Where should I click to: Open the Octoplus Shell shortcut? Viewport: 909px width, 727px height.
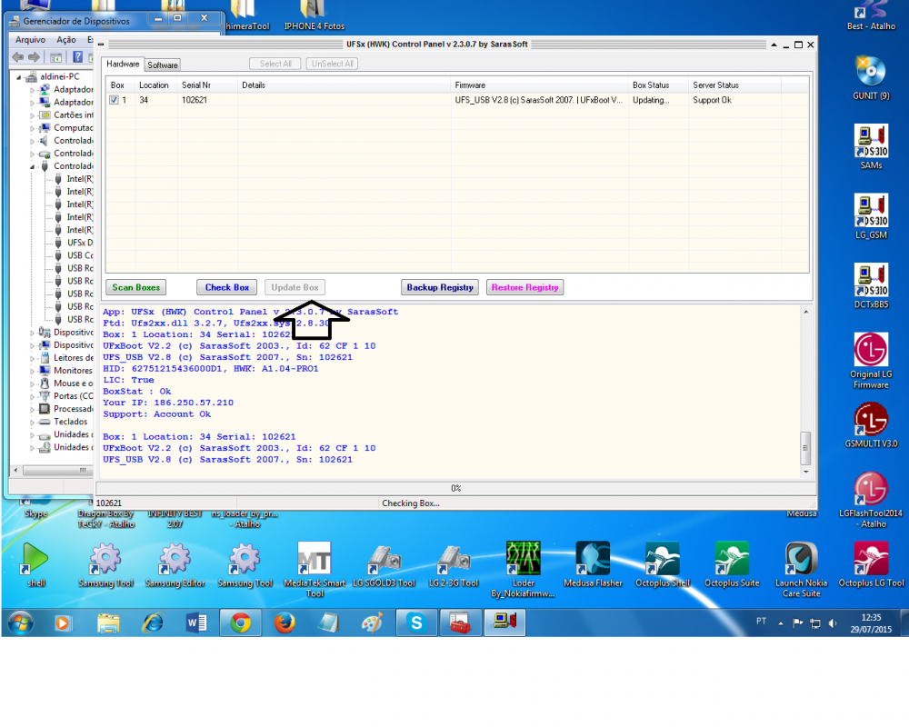[662, 558]
